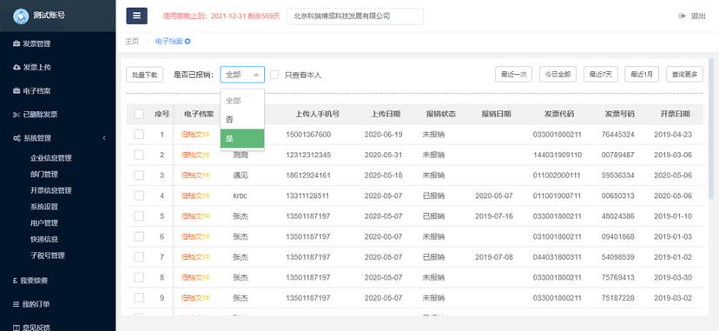719x331 pixels.
Task: Check the 只查看本人 checkbox
Action: [274, 75]
